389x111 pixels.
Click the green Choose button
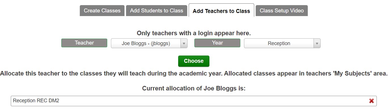[194, 61]
